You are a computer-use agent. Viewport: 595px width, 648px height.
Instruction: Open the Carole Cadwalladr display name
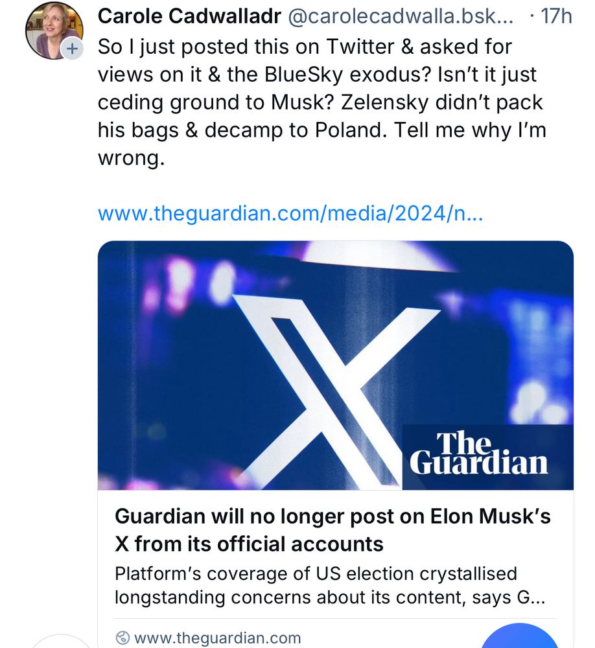pos(189,16)
